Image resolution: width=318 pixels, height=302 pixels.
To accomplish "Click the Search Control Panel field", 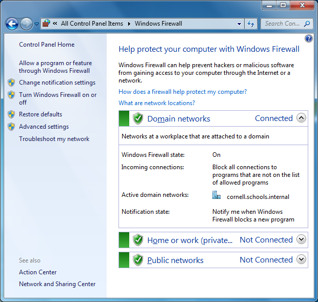I will click(x=282, y=24).
